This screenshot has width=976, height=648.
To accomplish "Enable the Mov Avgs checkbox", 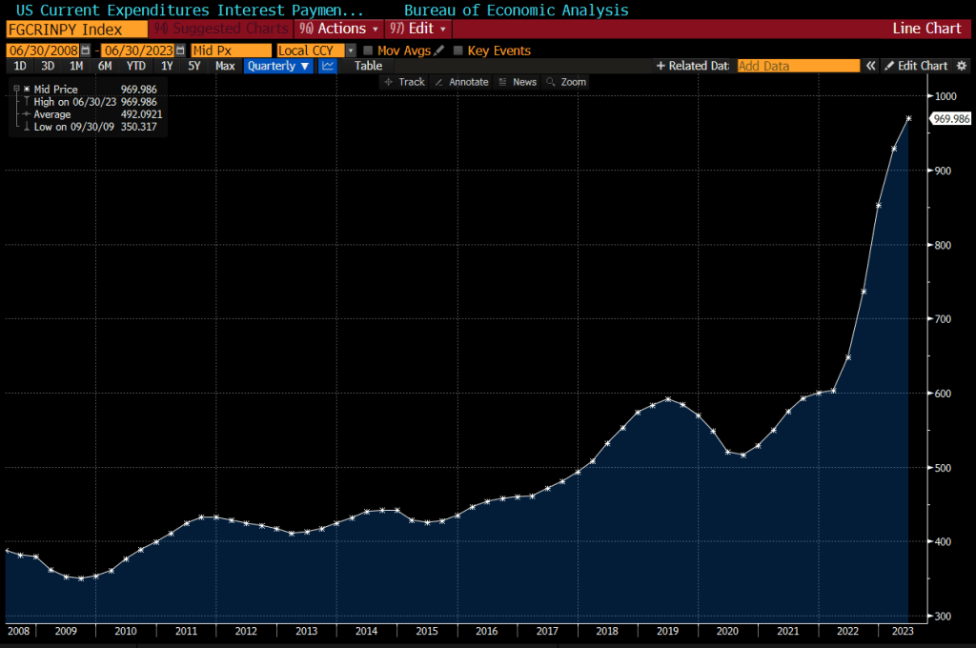I will 368,50.
